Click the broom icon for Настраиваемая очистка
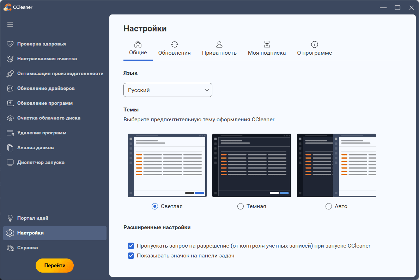The image size is (419, 280). (x=10, y=59)
